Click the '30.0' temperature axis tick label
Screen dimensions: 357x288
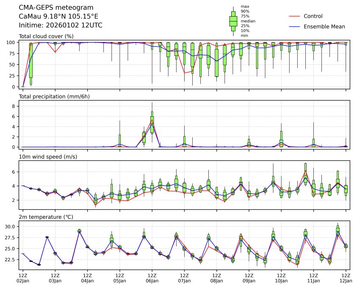click(x=11, y=227)
